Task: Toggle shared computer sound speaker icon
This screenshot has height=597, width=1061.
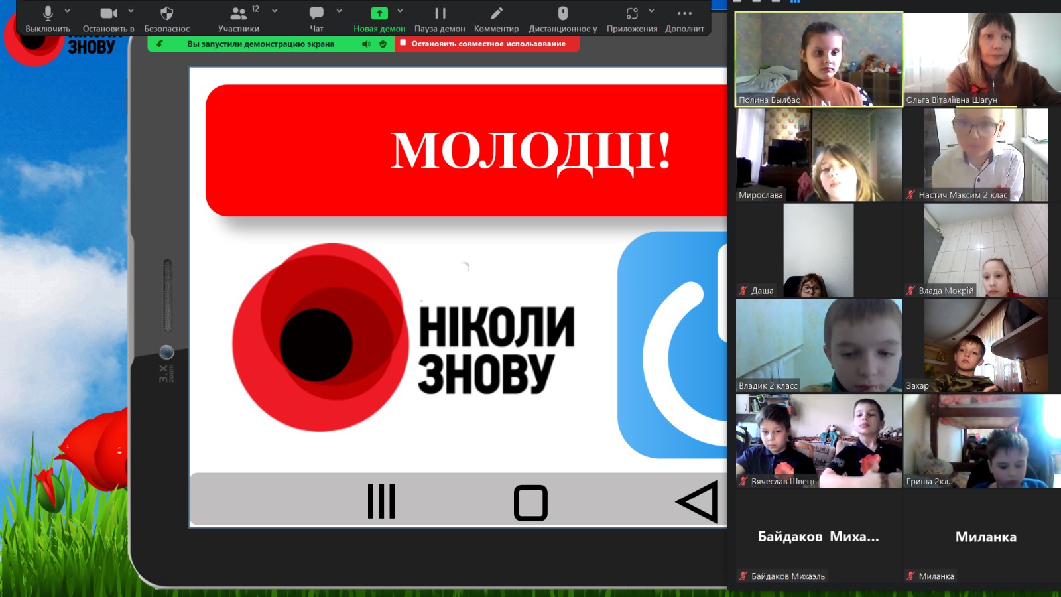Action: coord(365,44)
